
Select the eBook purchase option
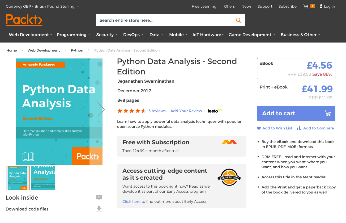click(296, 69)
